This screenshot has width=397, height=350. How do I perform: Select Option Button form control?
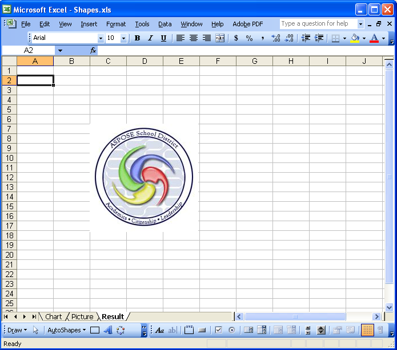pos(232,330)
